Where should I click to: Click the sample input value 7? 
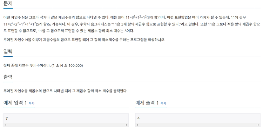tap(7, 119)
